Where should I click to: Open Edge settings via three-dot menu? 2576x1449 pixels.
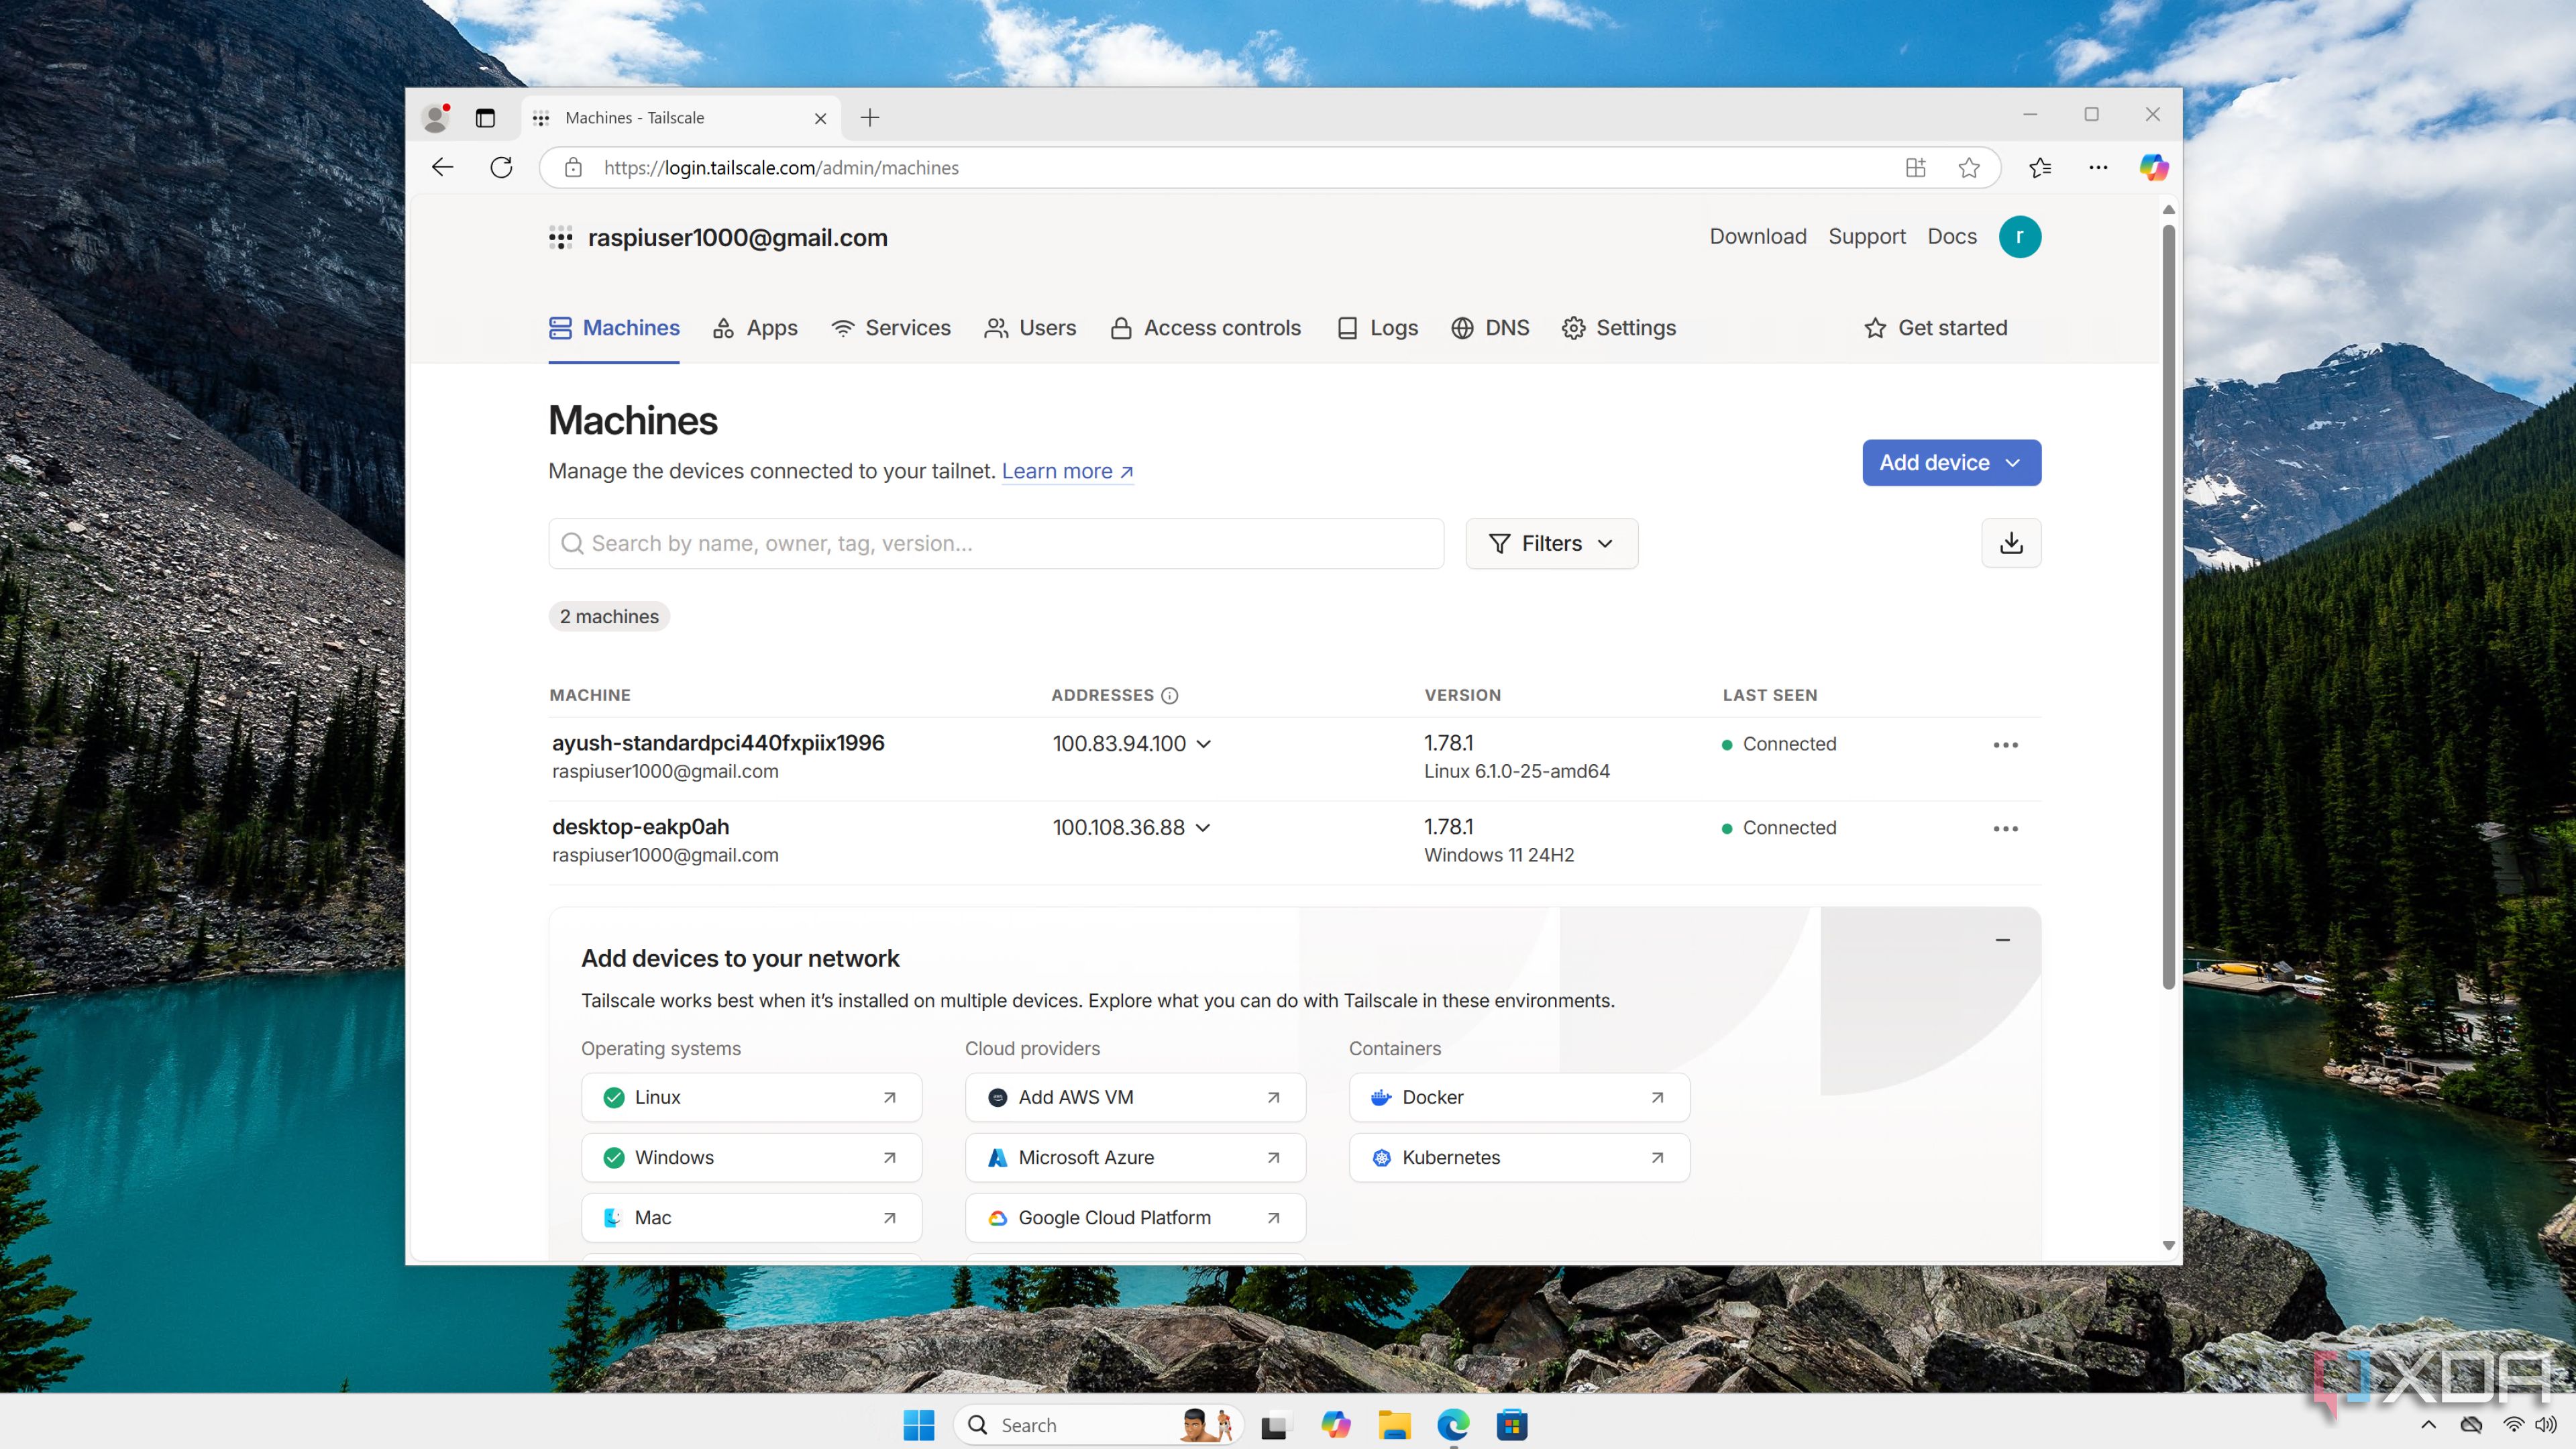tap(2098, 167)
